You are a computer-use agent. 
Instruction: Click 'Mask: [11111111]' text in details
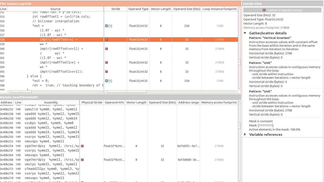pos(261,125)
